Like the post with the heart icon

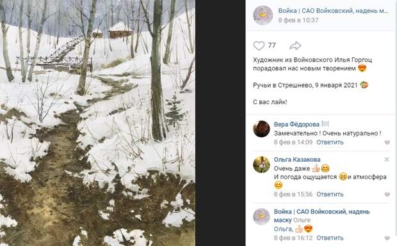(x=259, y=46)
